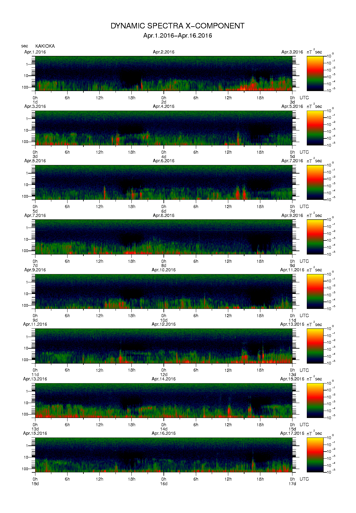356x513 pixels.
Task: Click the Apr.6.2016 date label
Action: pos(164,161)
